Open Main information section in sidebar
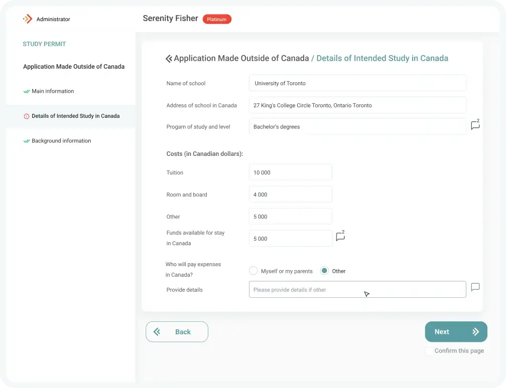The image size is (506, 388). (x=53, y=91)
